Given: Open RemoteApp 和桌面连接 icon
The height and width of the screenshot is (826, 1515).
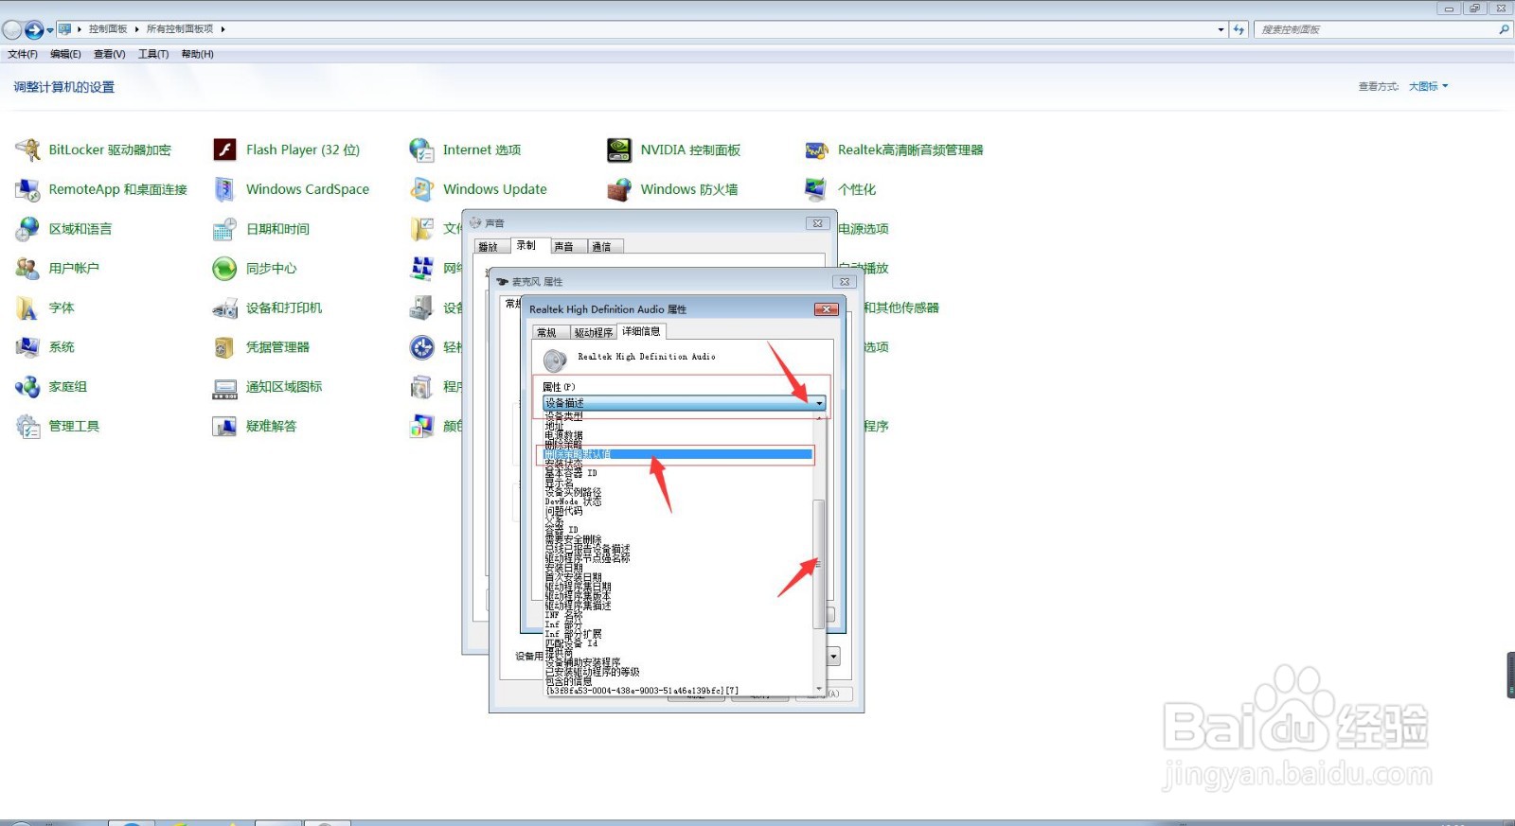Looking at the screenshot, I should point(27,189).
